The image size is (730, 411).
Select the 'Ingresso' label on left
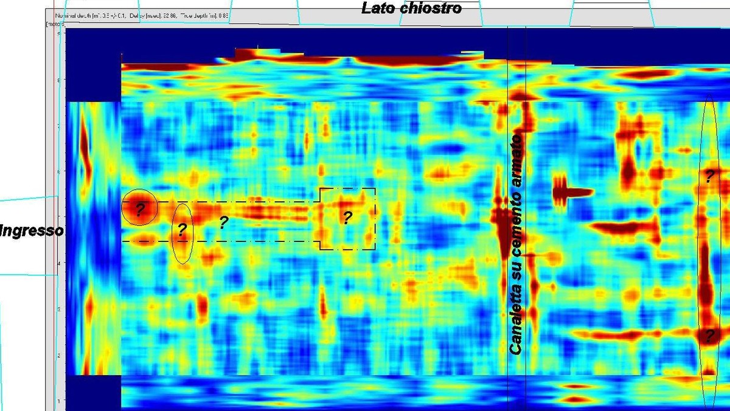[32, 231]
